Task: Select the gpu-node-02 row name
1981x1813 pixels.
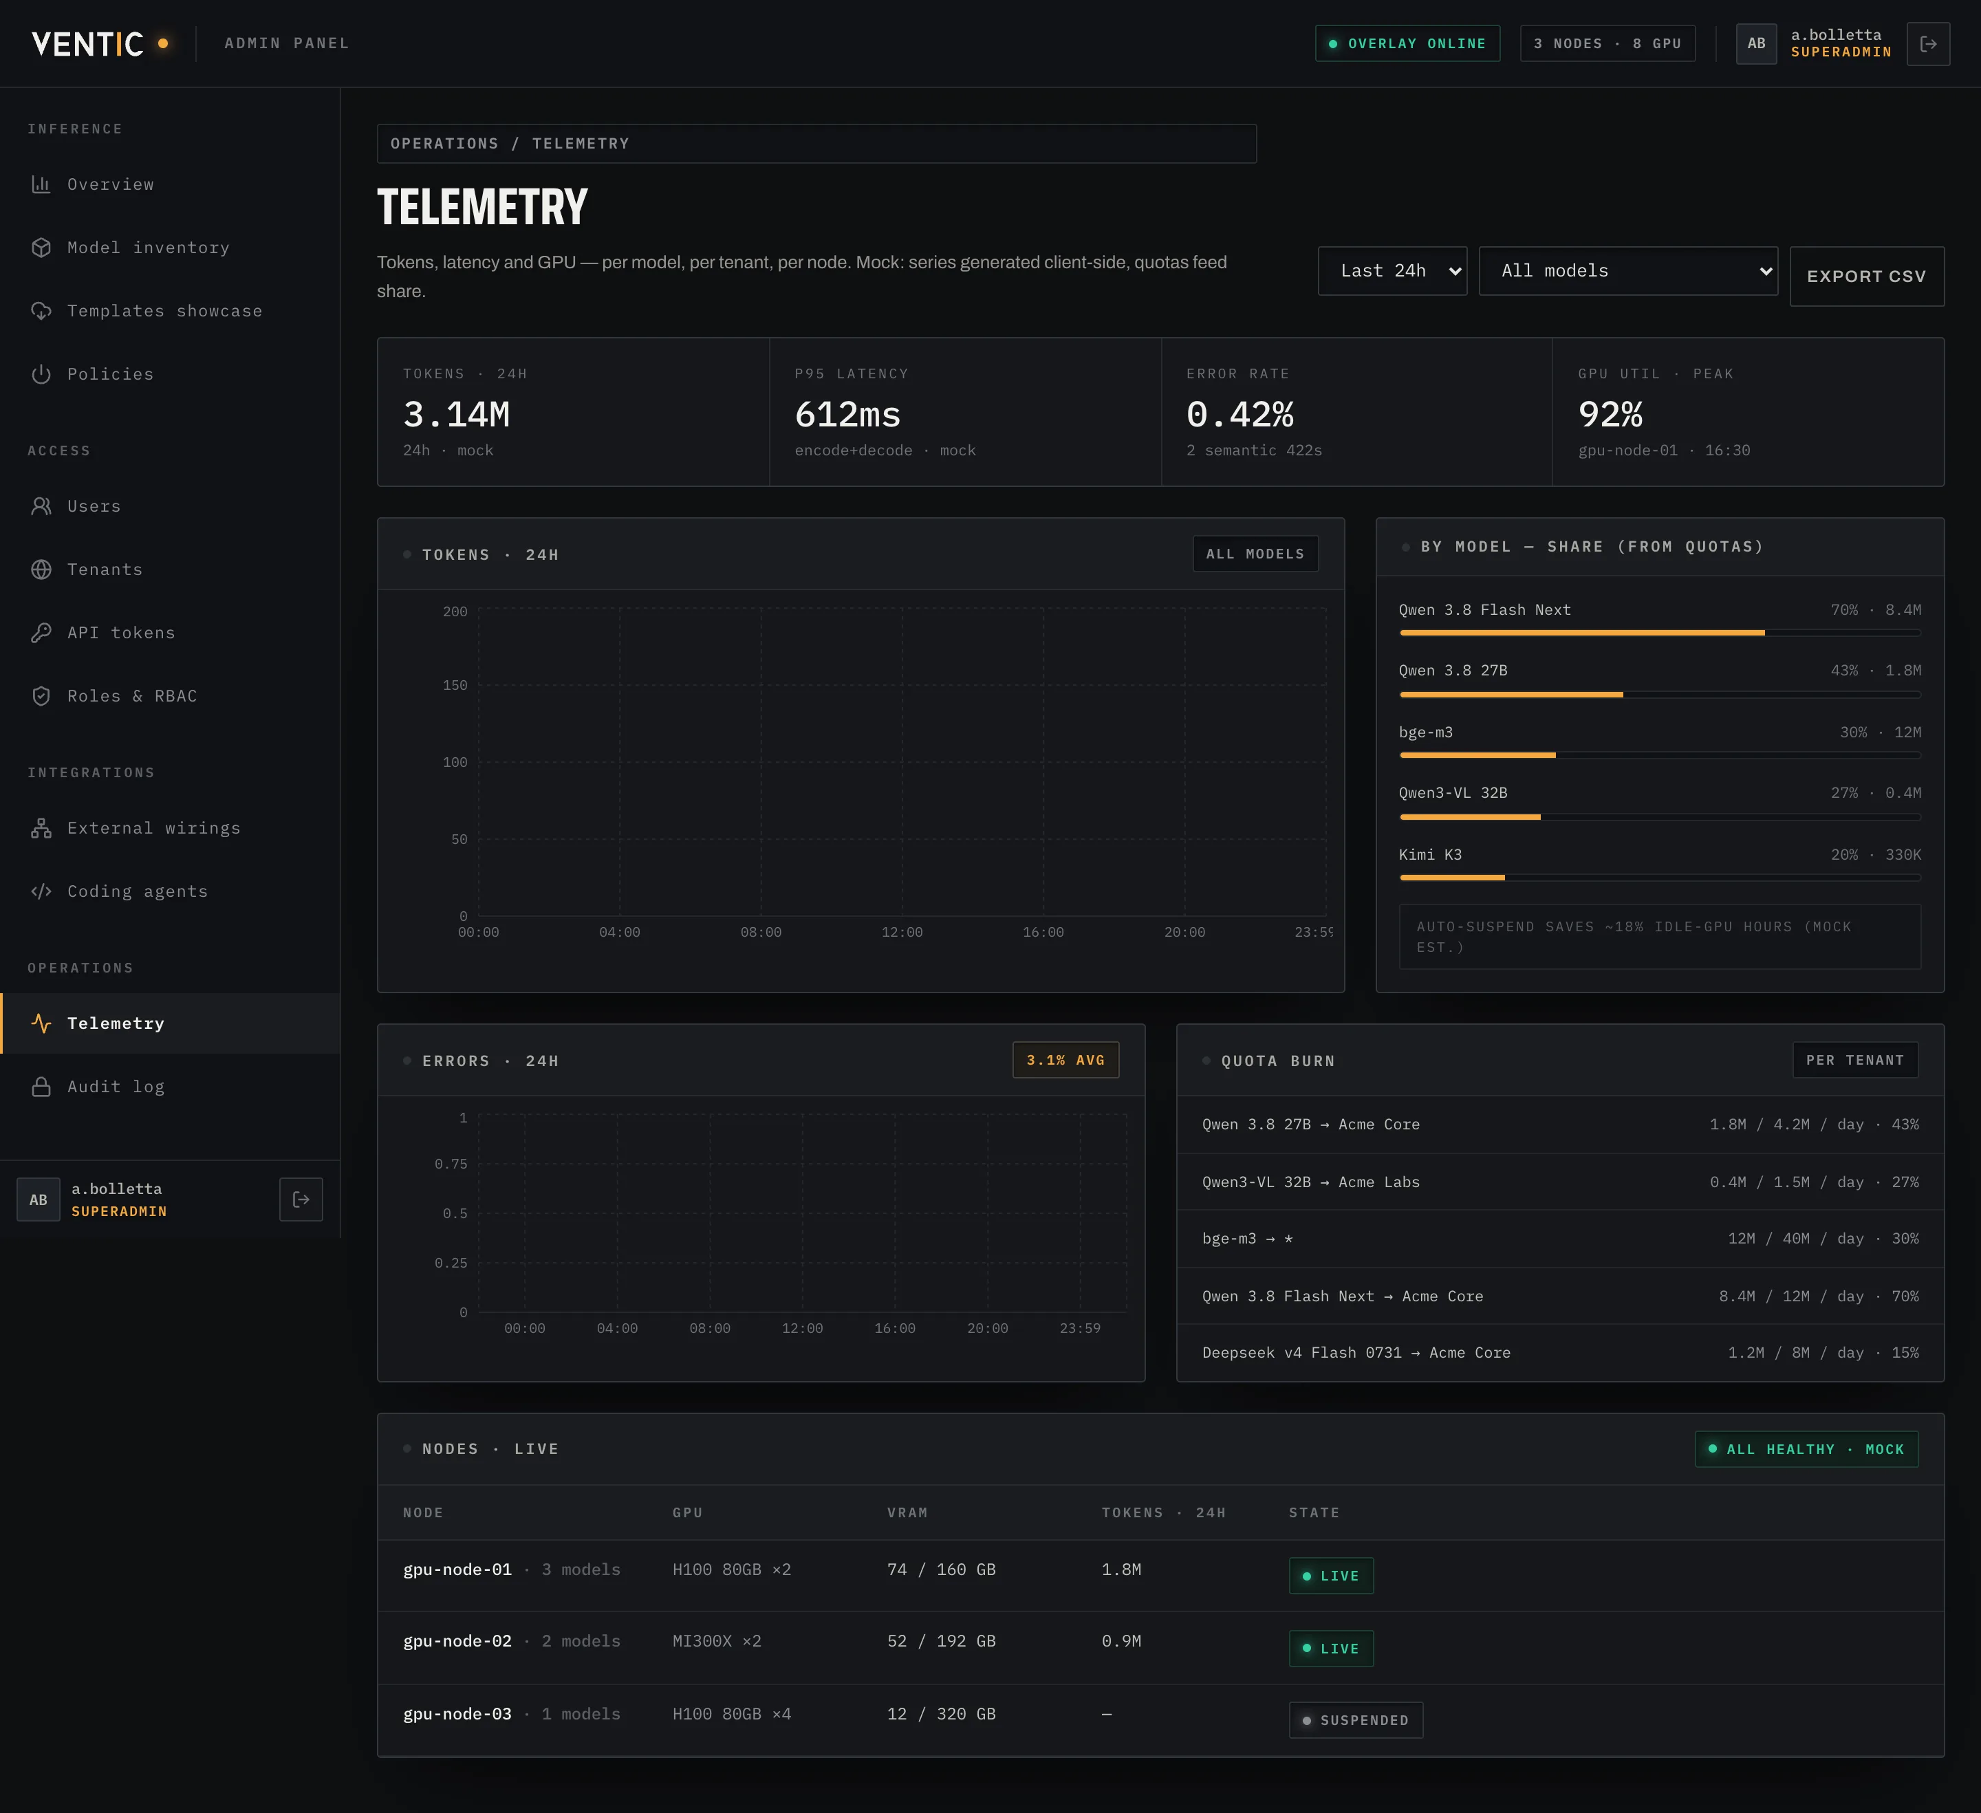Action: coord(457,1642)
